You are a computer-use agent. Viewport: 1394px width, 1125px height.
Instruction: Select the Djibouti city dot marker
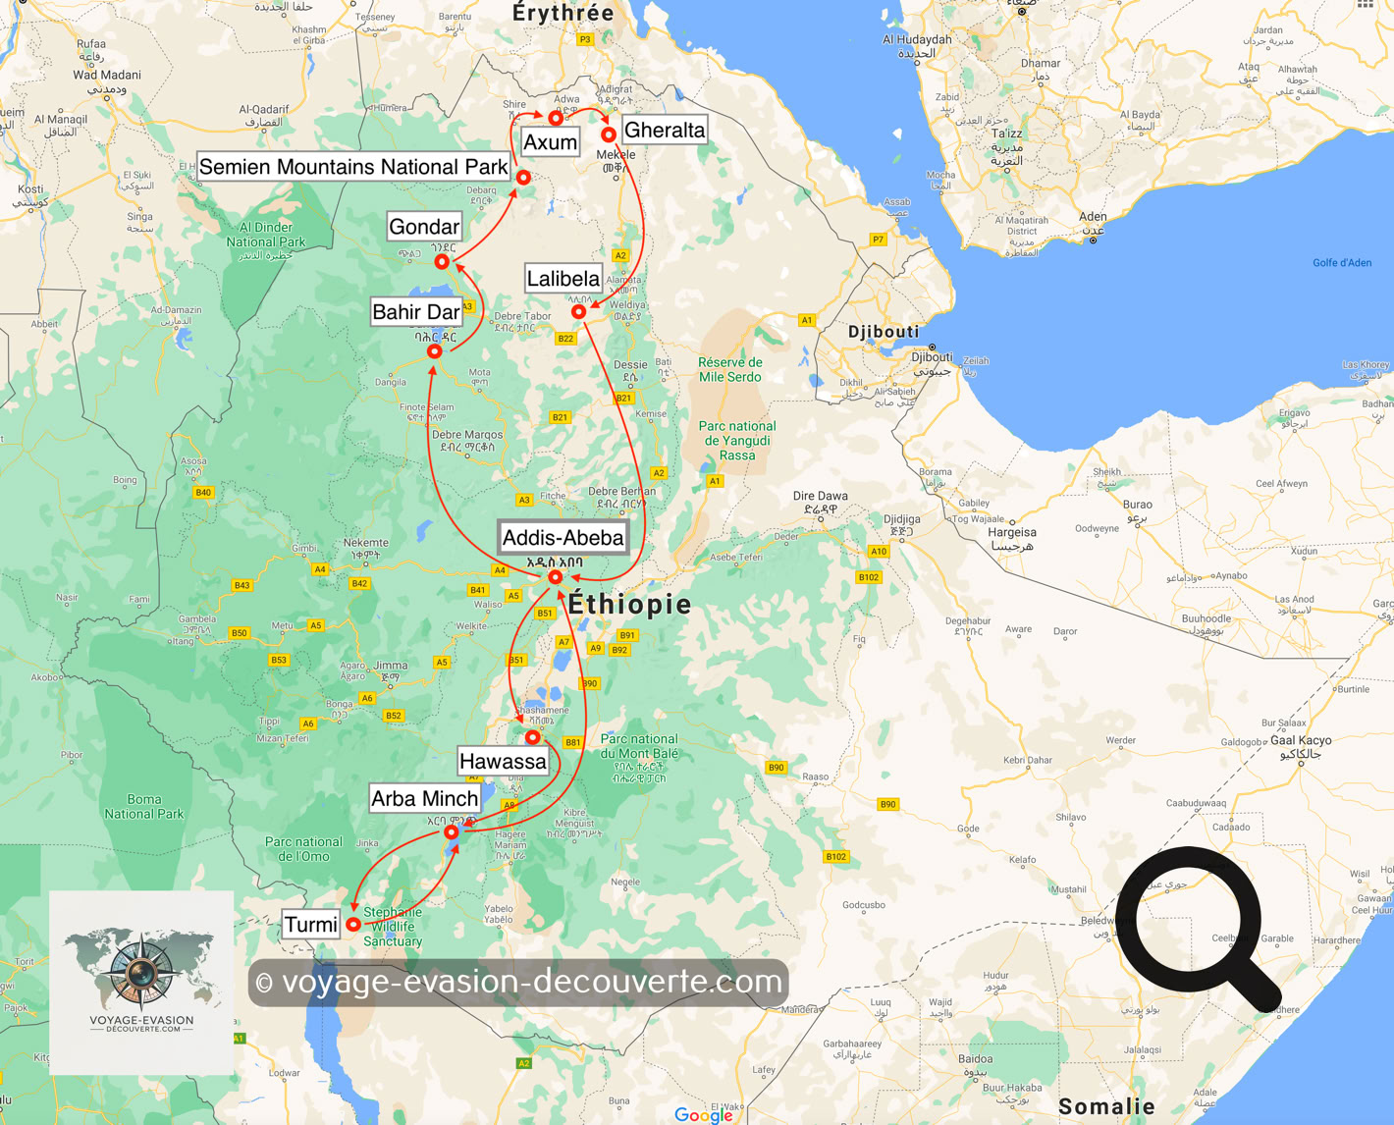(932, 348)
